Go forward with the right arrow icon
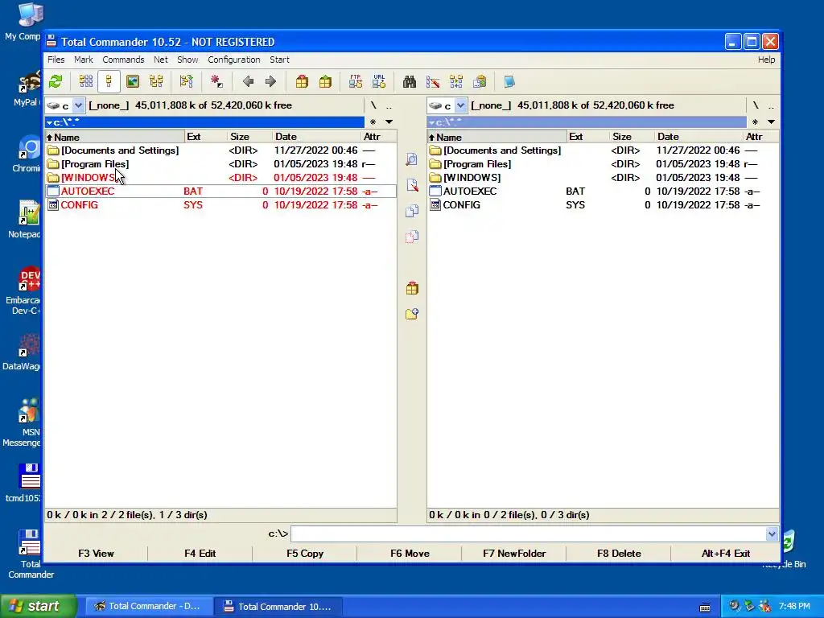 (x=270, y=81)
